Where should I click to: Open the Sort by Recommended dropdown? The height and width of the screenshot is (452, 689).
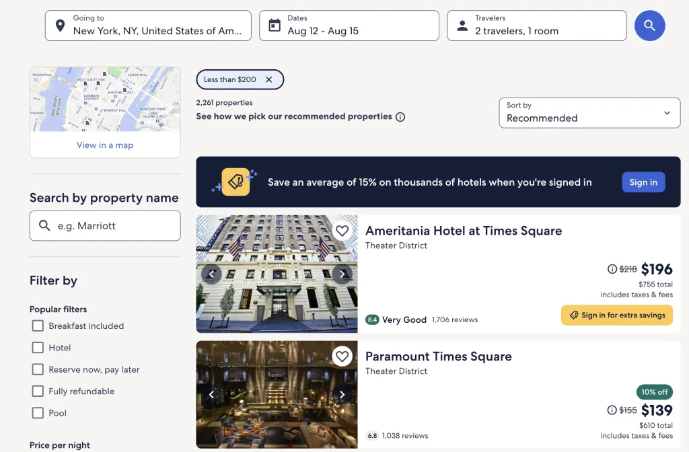589,113
